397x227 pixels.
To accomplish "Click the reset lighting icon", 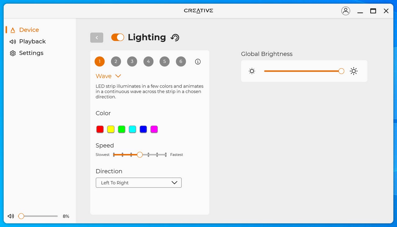I will 175,38.
